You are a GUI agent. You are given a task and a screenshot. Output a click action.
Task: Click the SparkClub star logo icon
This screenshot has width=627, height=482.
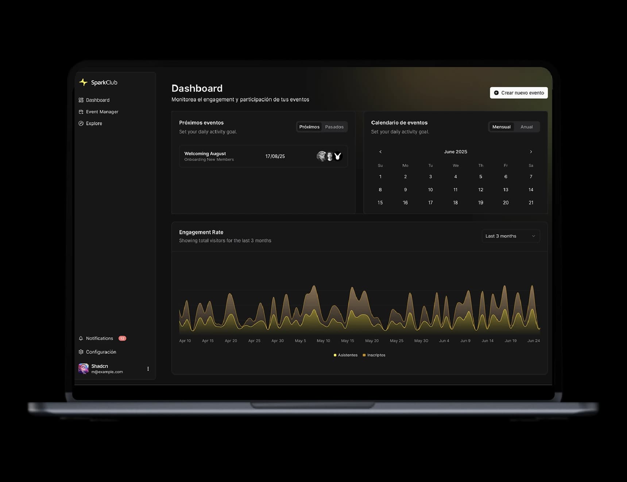pyautogui.click(x=83, y=82)
